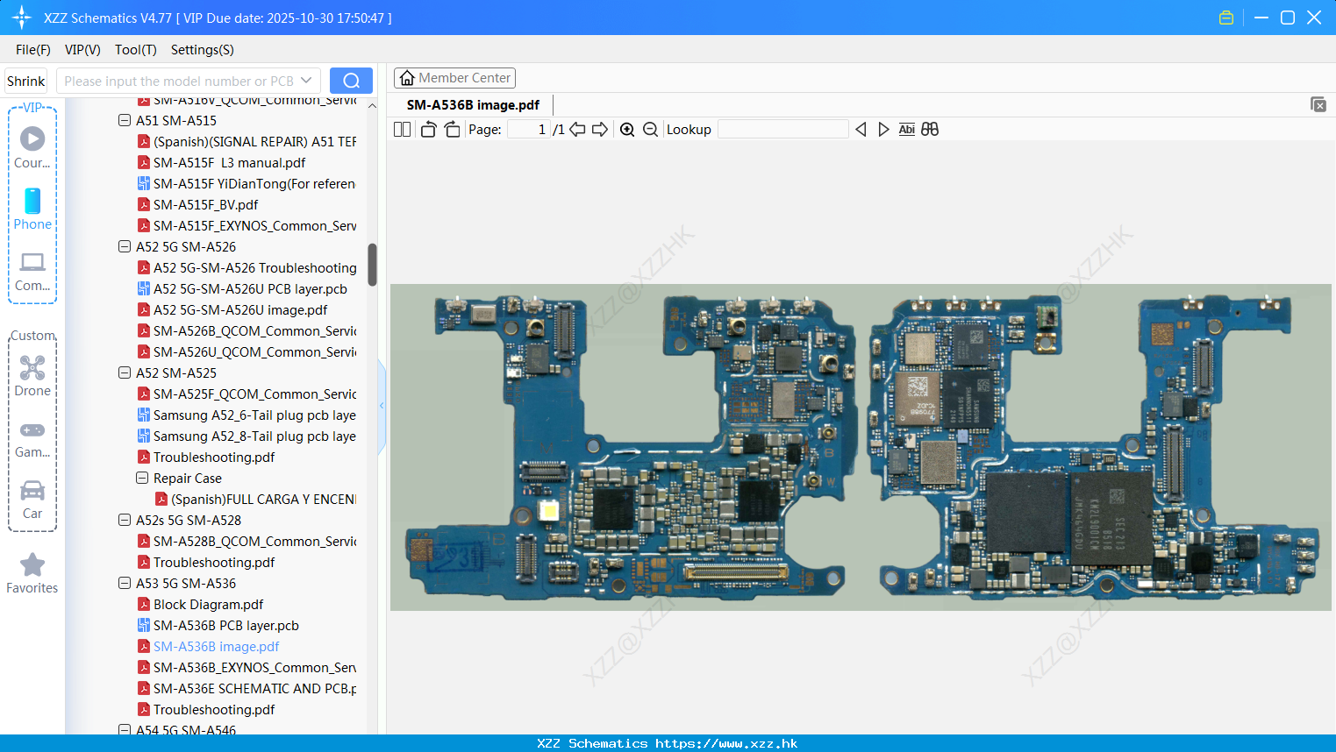The image size is (1336, 752).
Task: Click the file tree scrollbar thumb
Action: click(x=372, y=265)
